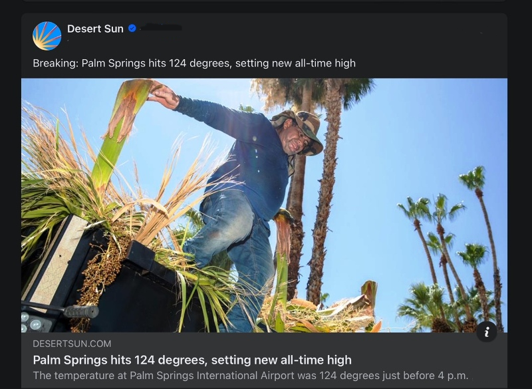This screenshot has width=532, height=389.
Task: Click the redacted timestamp next to the name
Action: click(x=162, y=29)
